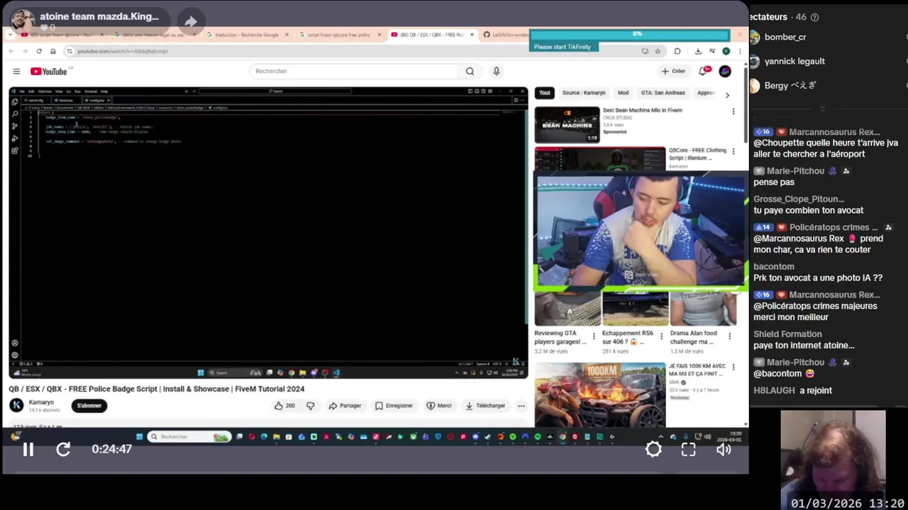Click the 0% TikFinity progress bar
The width and height of the screenshot is (908, 510).
pyautogui.click(x=629, y=34)
